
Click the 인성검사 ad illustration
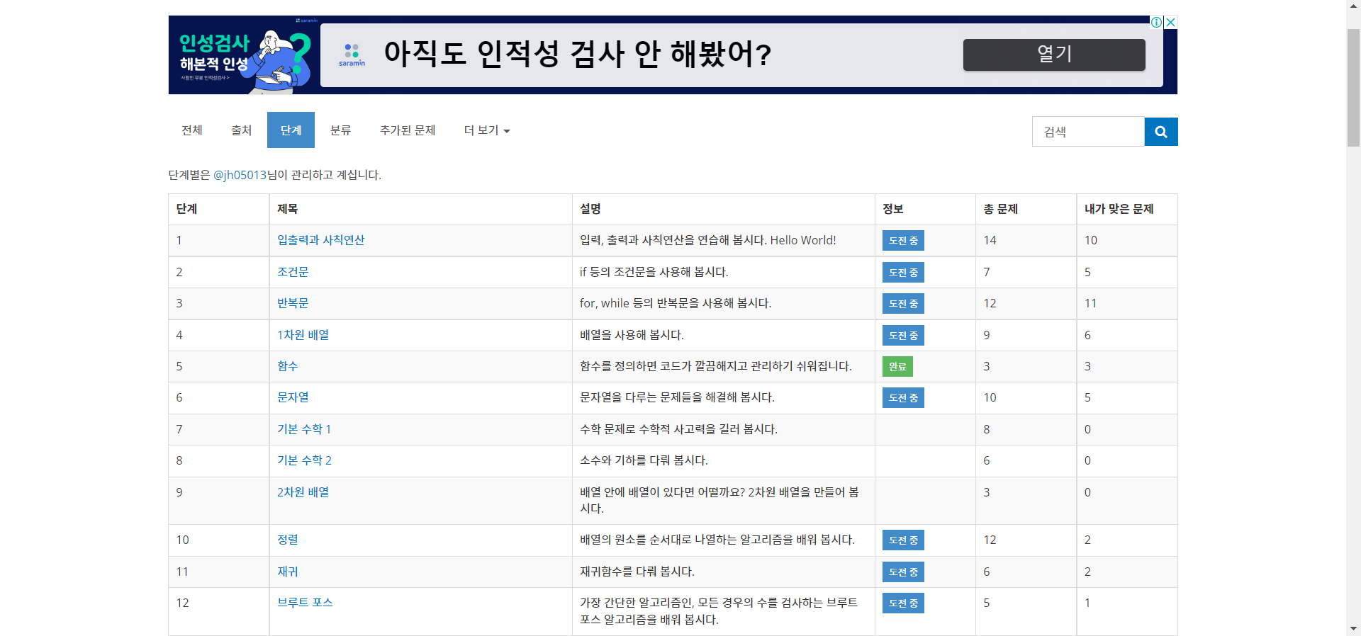pos(245,55)
